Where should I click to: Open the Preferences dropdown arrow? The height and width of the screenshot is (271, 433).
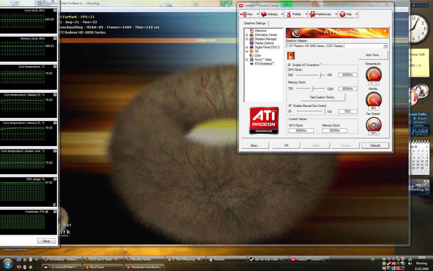(x=336, y=14)
